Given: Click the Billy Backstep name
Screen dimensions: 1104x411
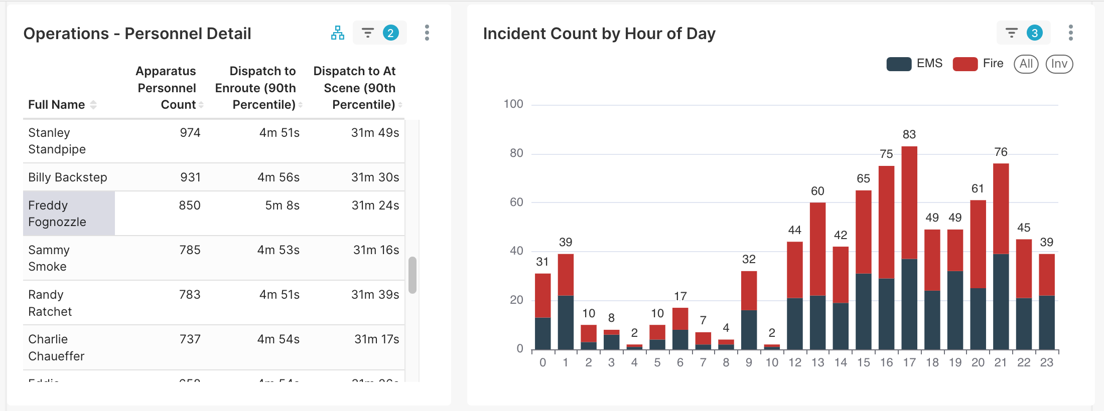Looking at the screenshot, I should point(68,177).
